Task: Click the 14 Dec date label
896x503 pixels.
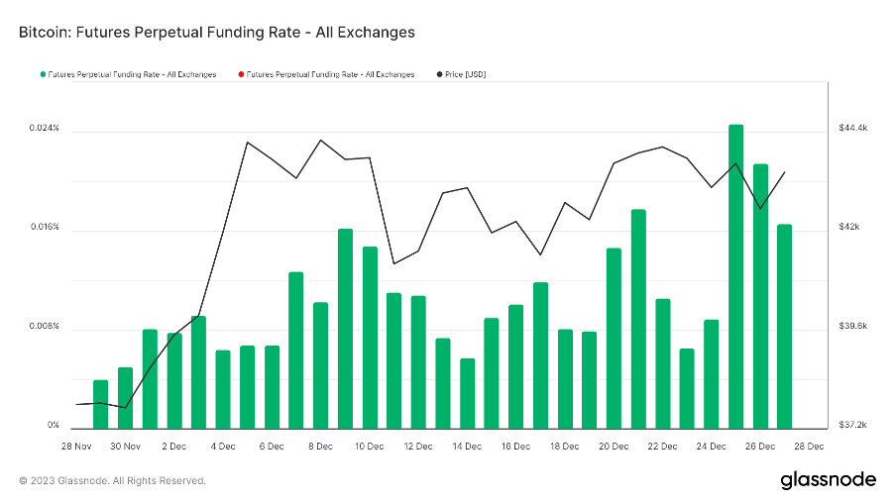Action: (x=467, y=447)
